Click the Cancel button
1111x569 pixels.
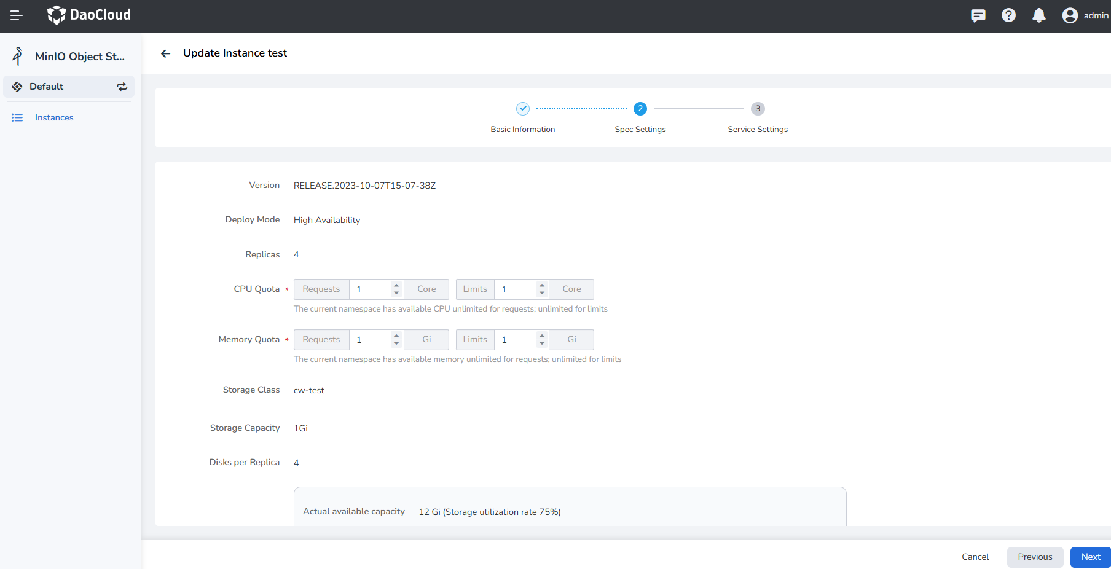pos(975,557)
